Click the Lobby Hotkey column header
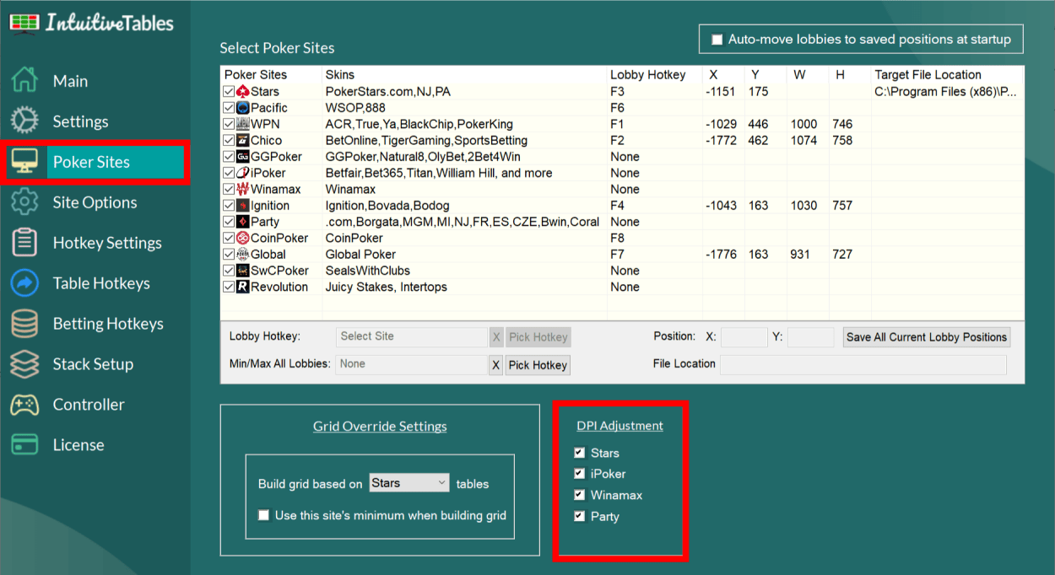 coord(648,75)
